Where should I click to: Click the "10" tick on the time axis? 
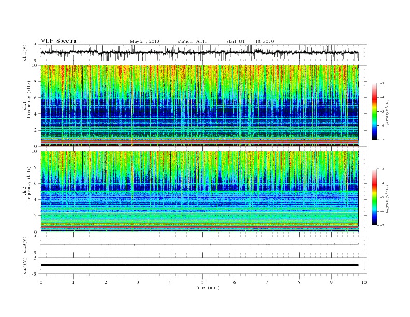coord(364,282)
